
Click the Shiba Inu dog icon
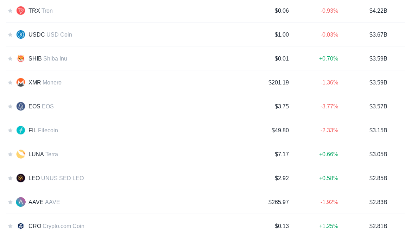[x=21, y=59]
